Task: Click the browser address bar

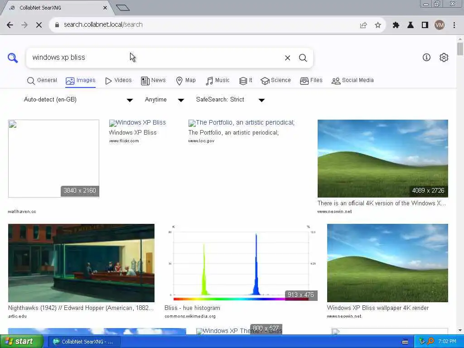Action: pos(207,25)
